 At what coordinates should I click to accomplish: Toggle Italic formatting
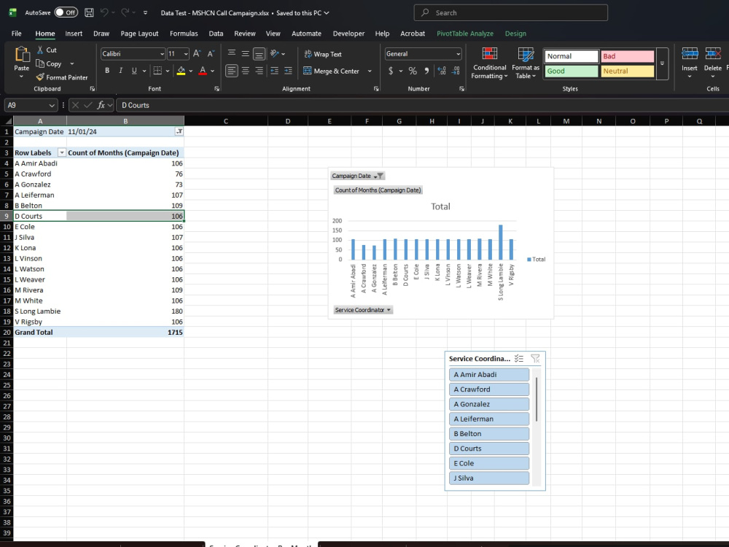tap(120, 71)
